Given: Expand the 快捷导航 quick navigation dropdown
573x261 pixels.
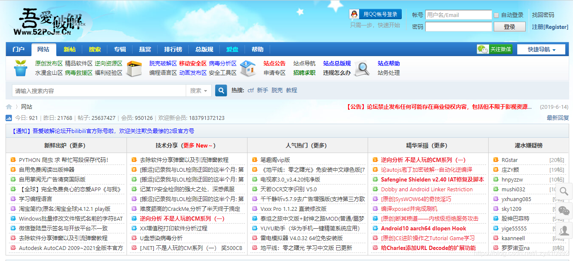Looking at the screenshot, I should pyautogui.click(x=541, y=49).
